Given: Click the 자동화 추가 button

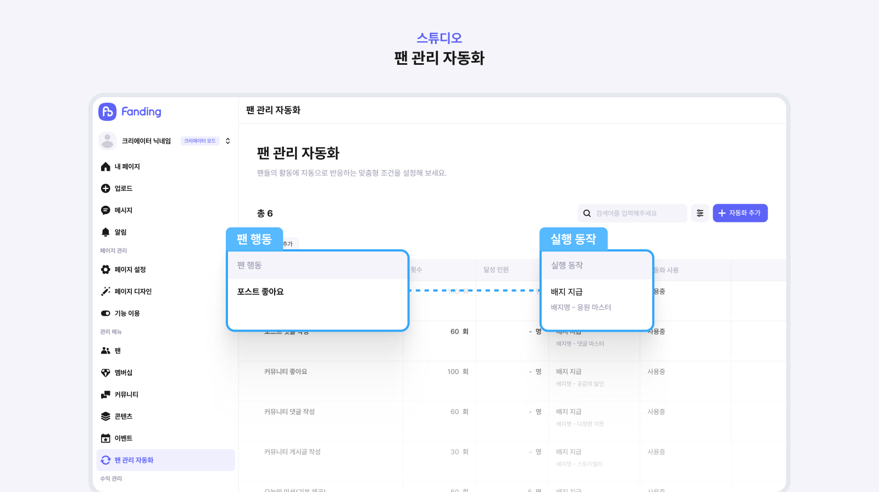Looking at the screenshot, I should coord(740,213).
